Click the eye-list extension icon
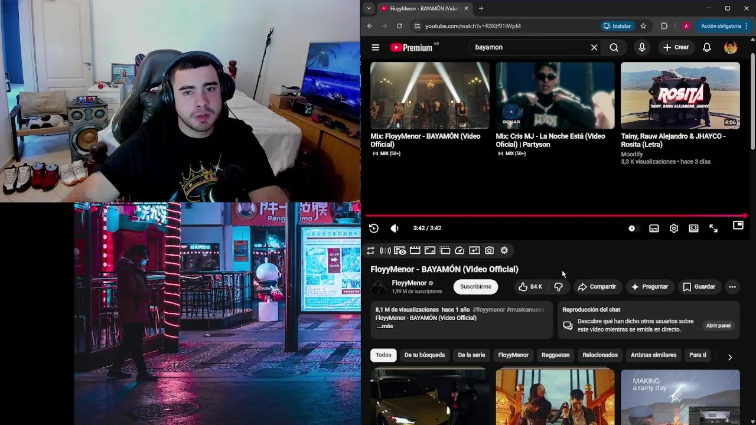The width and height of the screenshot is (756, 425). pyautogui.click(x=400, y=251)
